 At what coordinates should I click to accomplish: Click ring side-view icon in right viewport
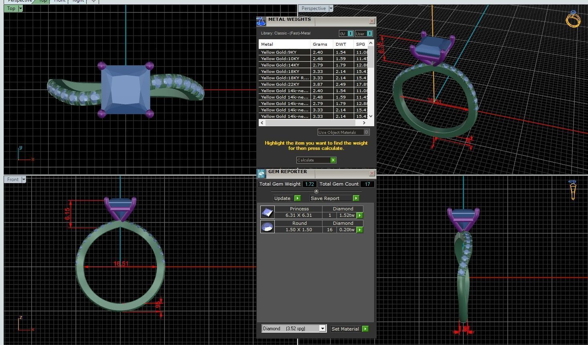573,190
